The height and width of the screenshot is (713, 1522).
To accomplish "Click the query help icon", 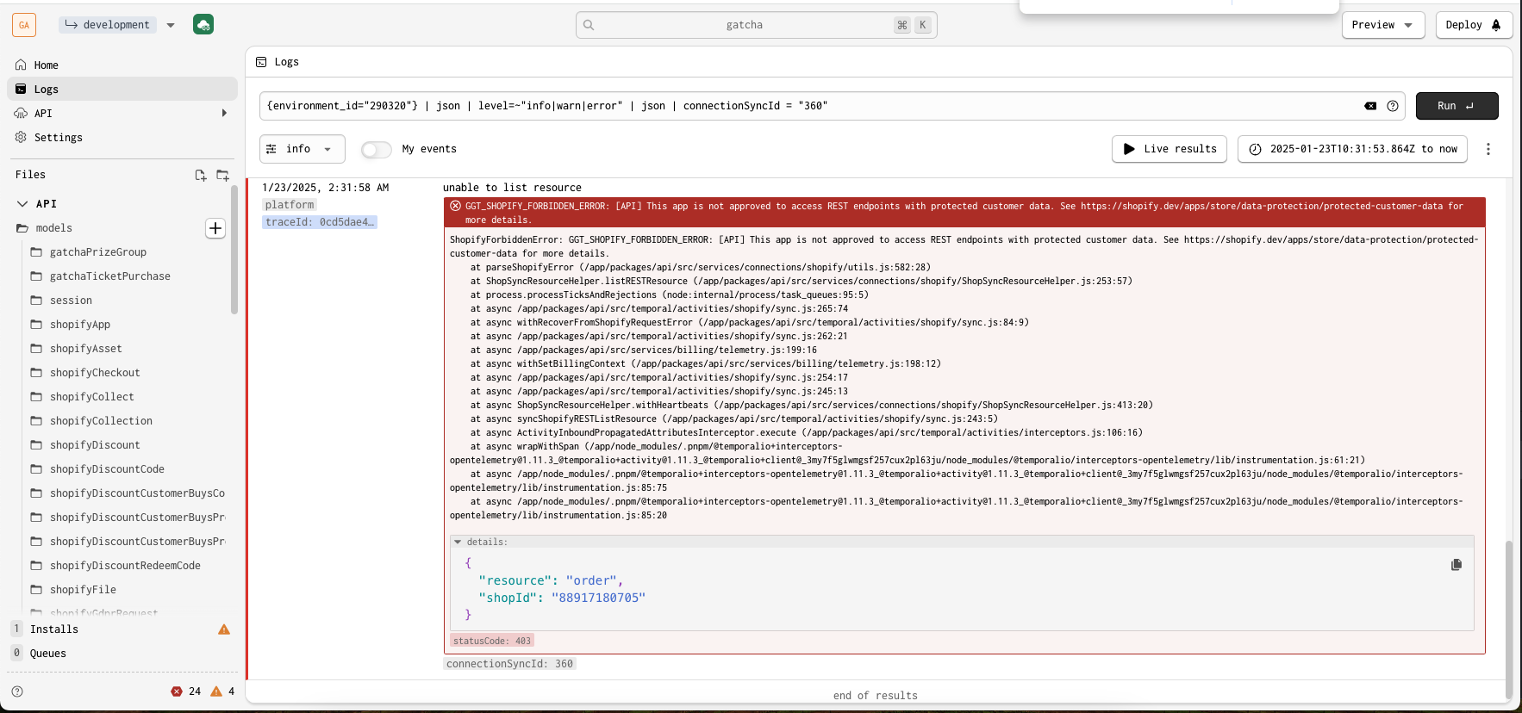I will point(1393,106).
